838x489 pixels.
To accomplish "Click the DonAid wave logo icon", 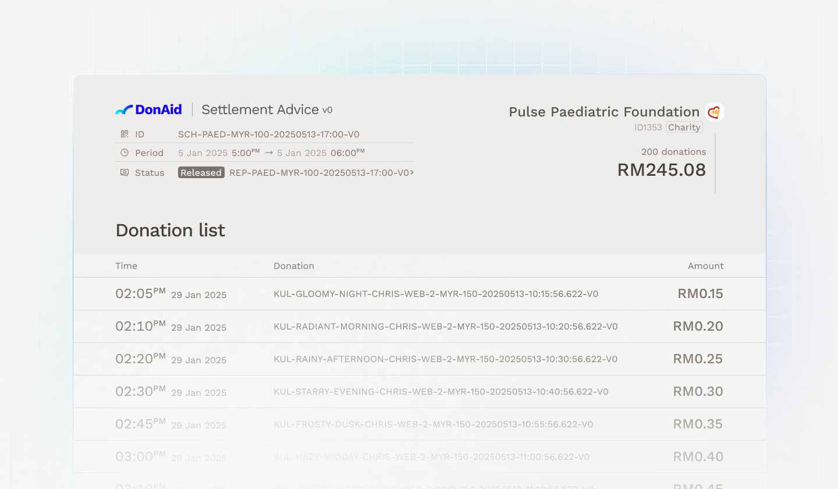I will tap(124, 109).
